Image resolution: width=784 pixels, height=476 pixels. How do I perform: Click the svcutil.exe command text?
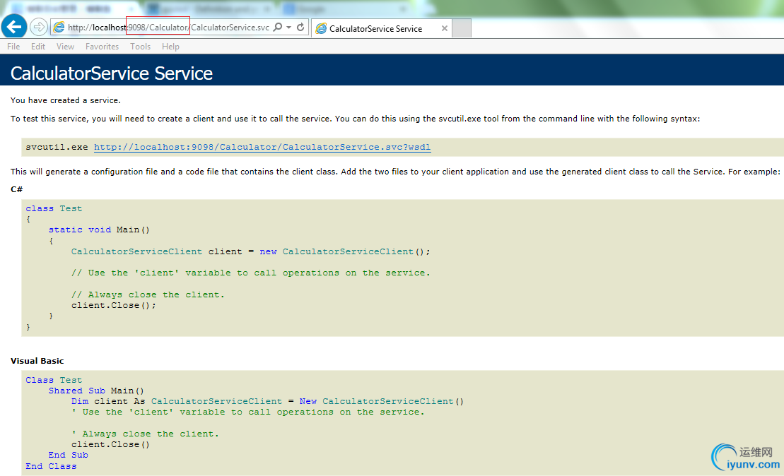[x=57, y=147]
